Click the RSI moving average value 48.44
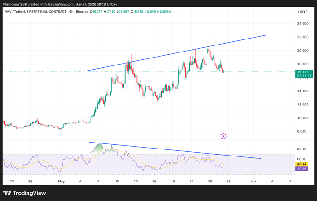Image resolution: width=317 pixels, height=201 pixels. click(302, 164)
